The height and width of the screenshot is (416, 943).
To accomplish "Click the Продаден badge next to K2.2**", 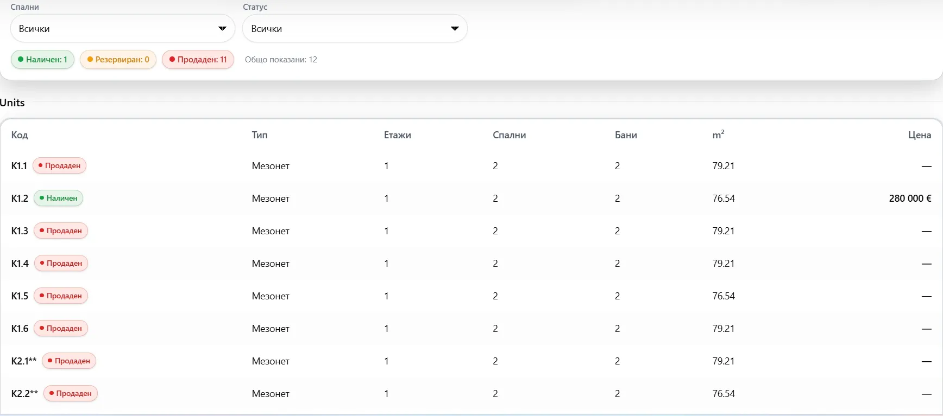I will (71, 393).
